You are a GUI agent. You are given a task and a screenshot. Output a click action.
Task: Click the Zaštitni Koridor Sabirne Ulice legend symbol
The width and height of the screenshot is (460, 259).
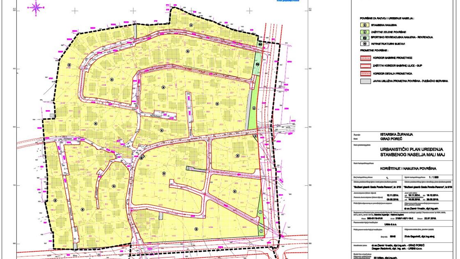365,65
